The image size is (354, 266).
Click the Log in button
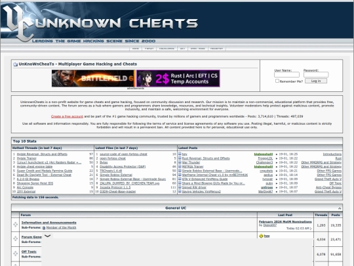(316, 81)
